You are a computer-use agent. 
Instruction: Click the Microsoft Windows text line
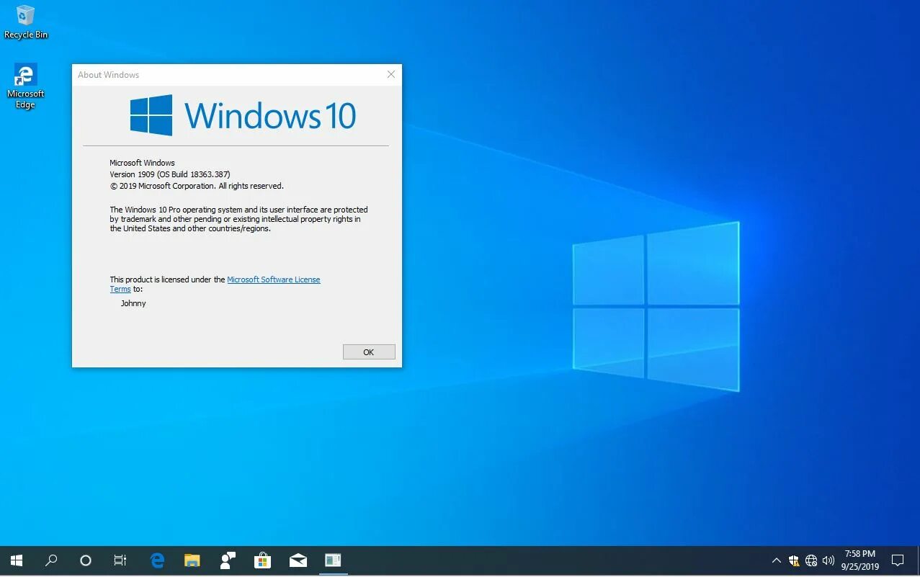142,163
